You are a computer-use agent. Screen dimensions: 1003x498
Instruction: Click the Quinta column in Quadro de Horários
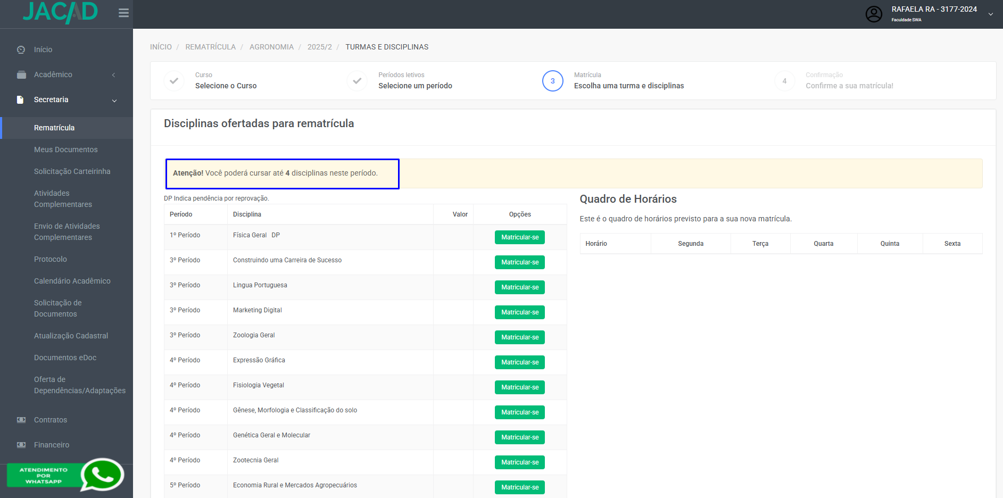tap(890, 244)
